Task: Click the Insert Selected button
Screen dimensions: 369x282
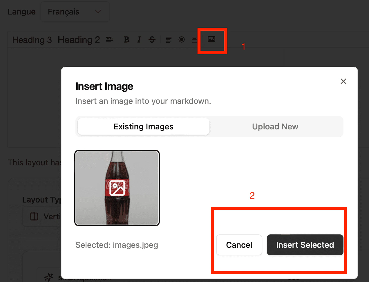Action: (305, 245)
